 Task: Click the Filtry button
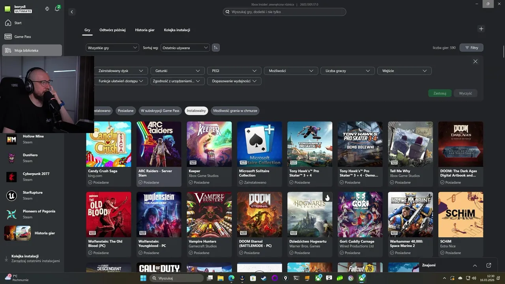[471, 48]
